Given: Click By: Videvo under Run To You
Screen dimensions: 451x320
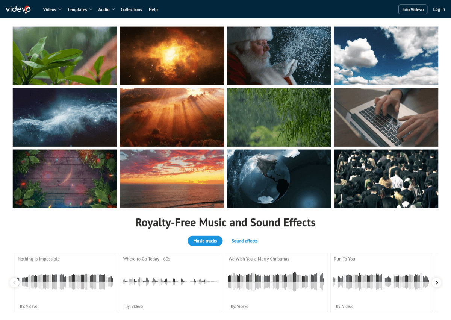Looking at the screenshot, I should click(345, 306).
